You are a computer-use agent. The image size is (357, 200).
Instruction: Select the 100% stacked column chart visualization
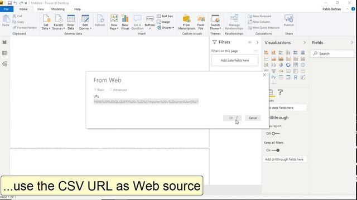click(x=303, y=52)
